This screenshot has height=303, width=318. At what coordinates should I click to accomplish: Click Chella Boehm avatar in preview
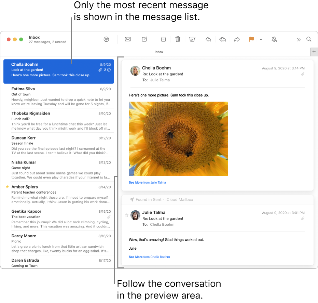pyautogui.click(x=135, y=71)
